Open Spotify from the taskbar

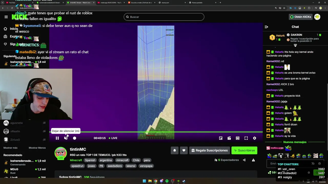coord(167,181)
